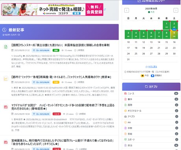Click news icon beside マクドナルド article
This screenshot has width=181, height=150.
point(6,107)
